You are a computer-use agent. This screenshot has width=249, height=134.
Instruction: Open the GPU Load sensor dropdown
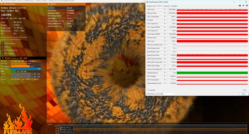[164, 41]
